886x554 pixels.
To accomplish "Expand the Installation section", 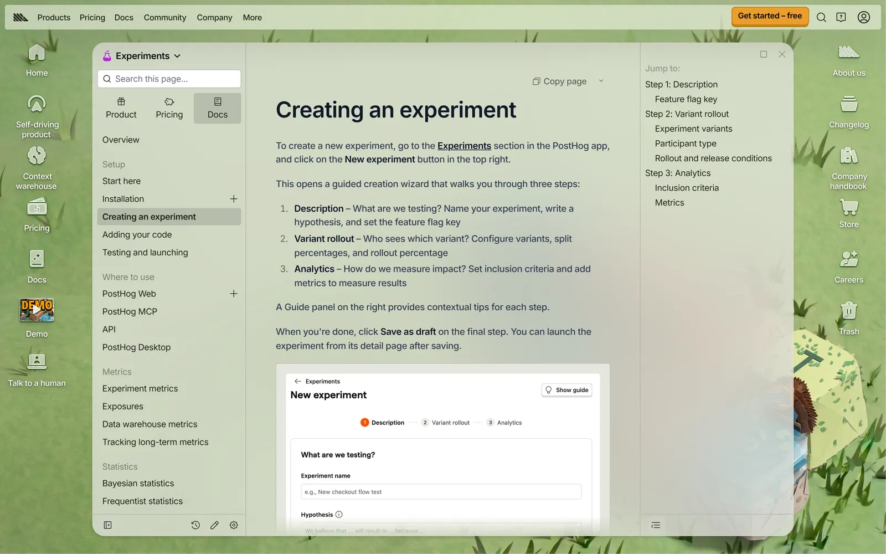I will click(x=234, y=199).
